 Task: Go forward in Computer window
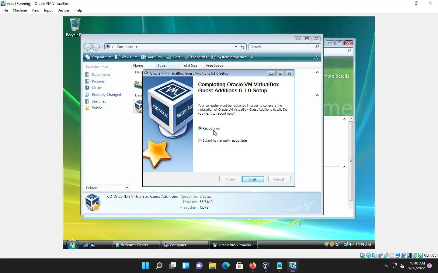(x=96, y=47)
